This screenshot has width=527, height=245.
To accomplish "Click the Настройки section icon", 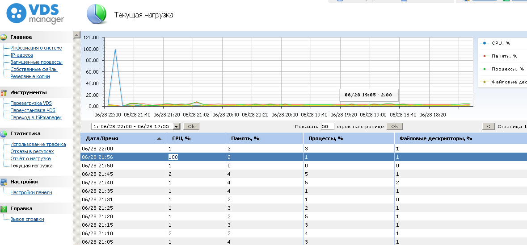I will click(4, 182).
